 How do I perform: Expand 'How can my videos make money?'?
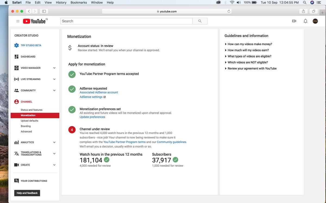pos(248,44)
